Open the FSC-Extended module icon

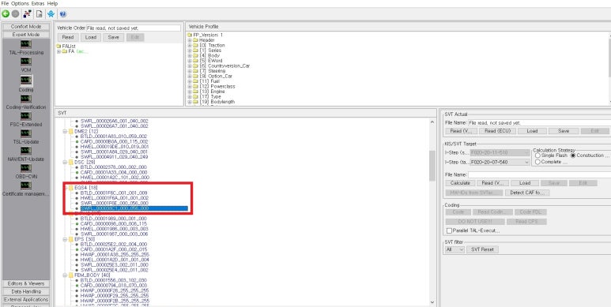[26, 116]
